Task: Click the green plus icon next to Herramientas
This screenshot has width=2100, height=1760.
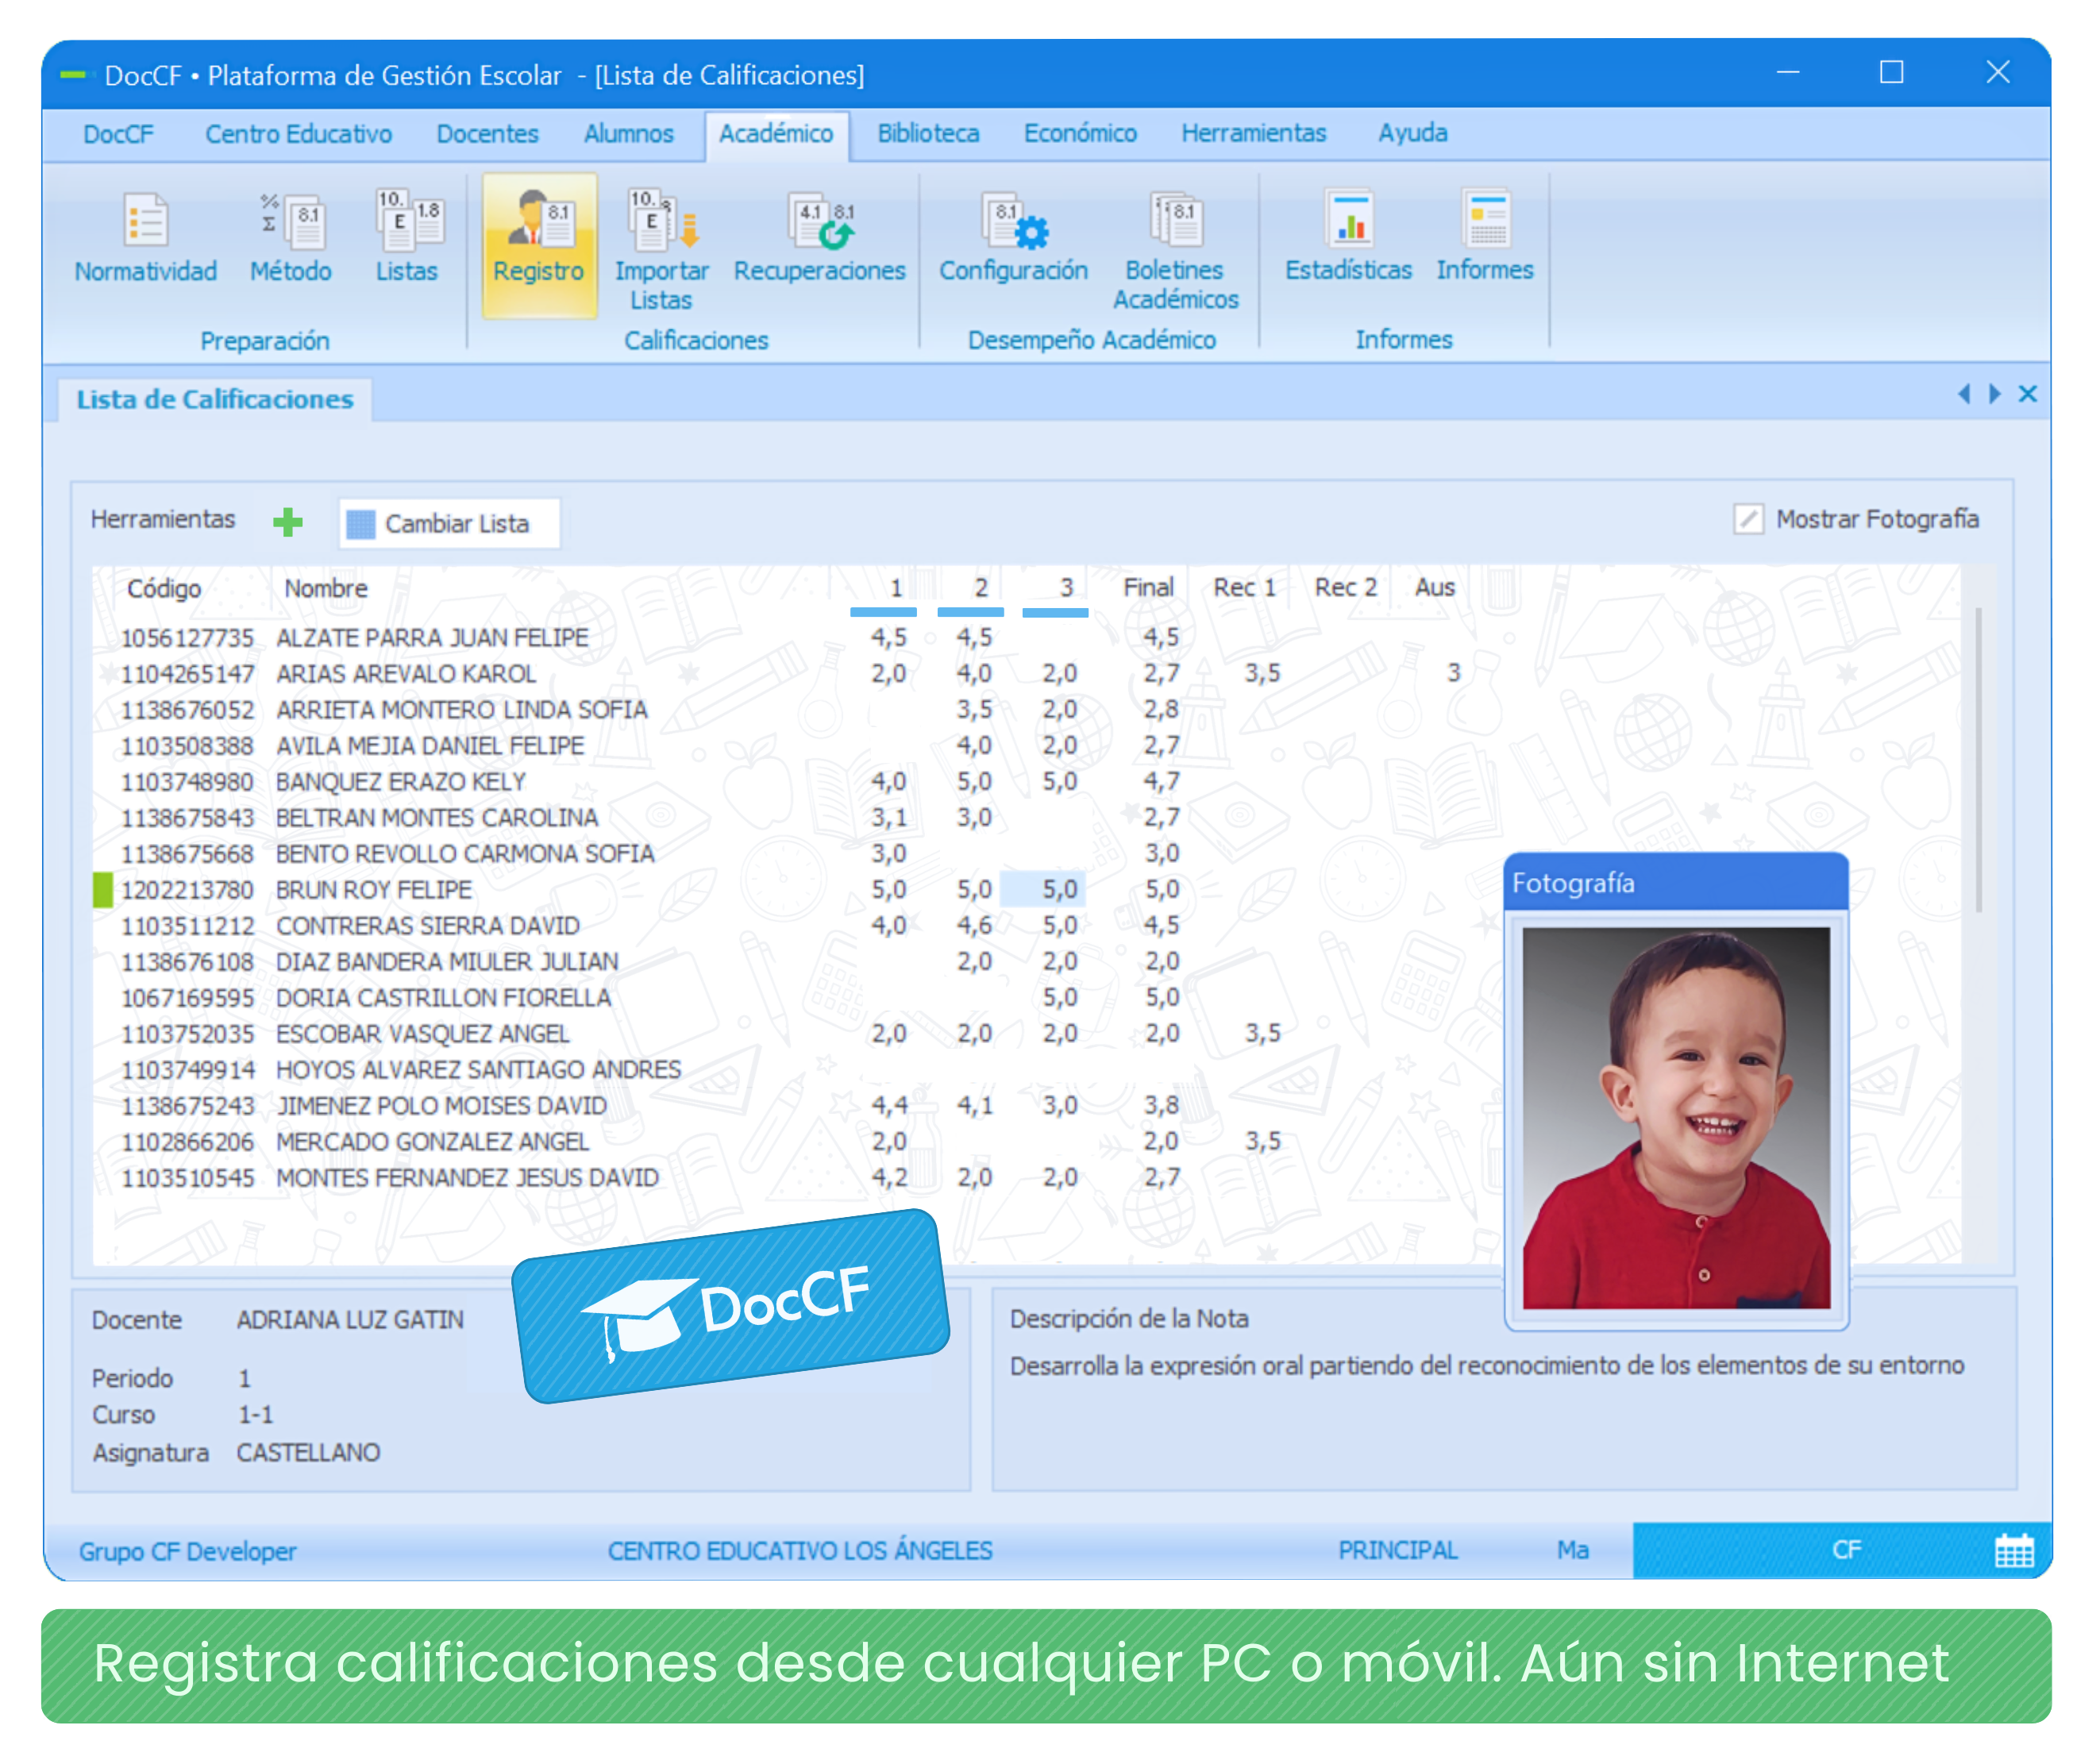Action: coord(288,521)
